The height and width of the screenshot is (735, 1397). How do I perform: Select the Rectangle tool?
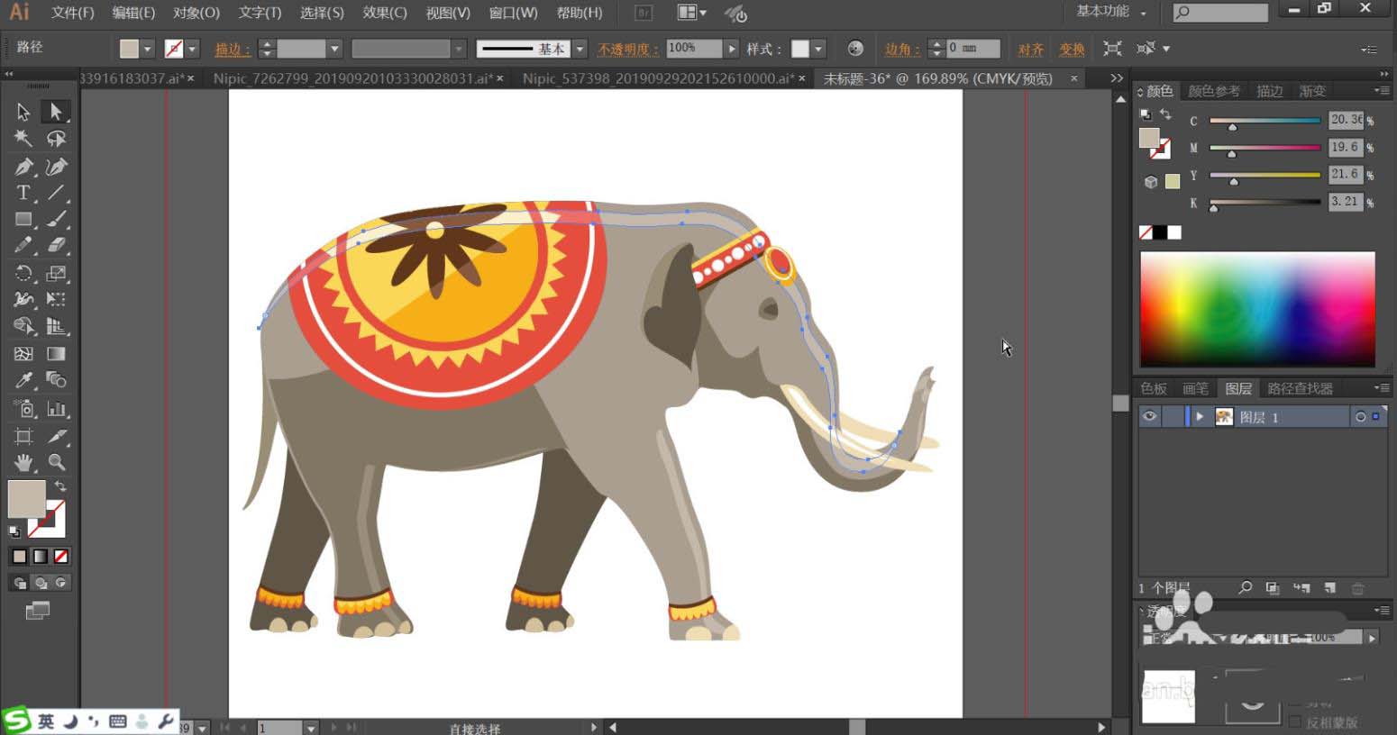pos(23,219)
